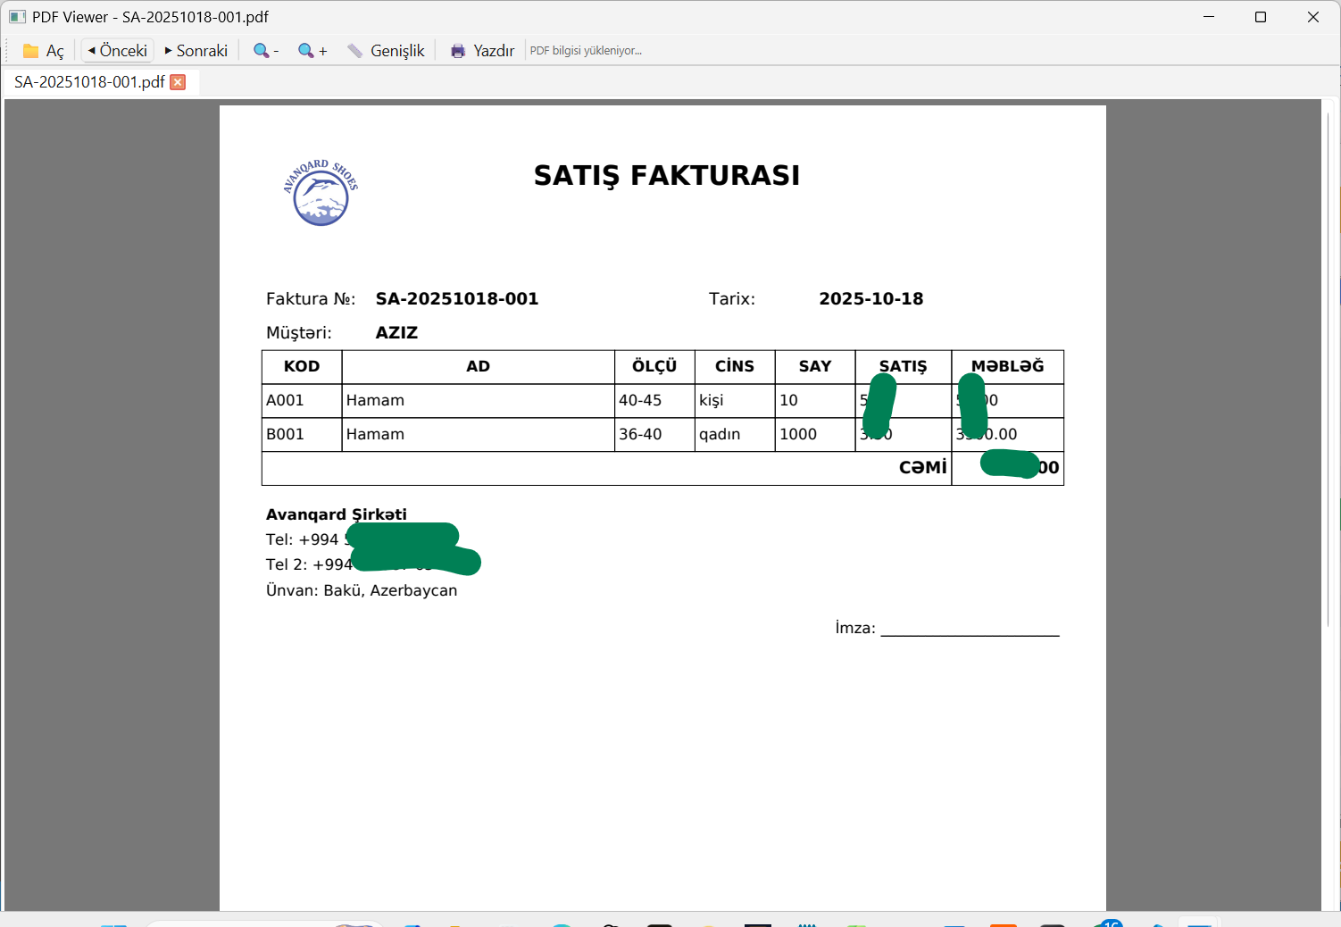Close the SA-20251018-001.pdf tab
1341x927 pixels.
click(178, 82)
